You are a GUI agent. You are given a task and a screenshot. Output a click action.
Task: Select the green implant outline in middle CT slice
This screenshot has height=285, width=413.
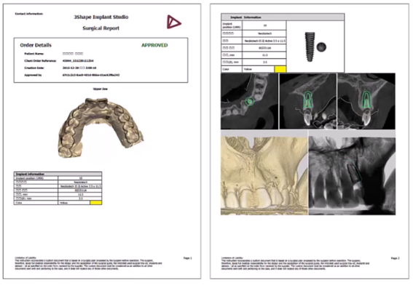tap(307, 100)
